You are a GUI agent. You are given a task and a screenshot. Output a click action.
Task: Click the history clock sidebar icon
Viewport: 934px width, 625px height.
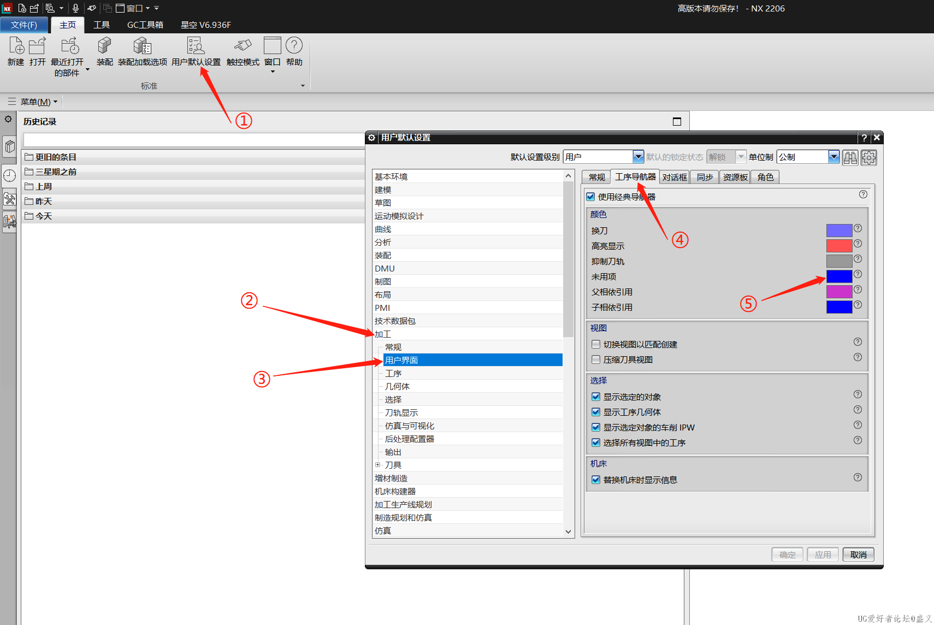click(x=10, y=175)
